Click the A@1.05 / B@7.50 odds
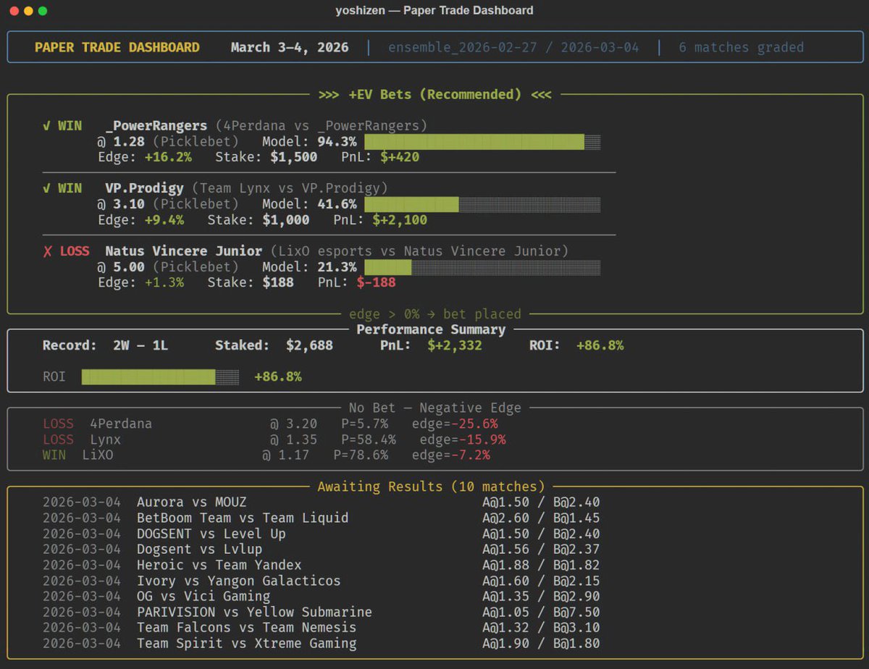Image resolution: width=869 pixels, height=669 pixels. coord(541,612)
